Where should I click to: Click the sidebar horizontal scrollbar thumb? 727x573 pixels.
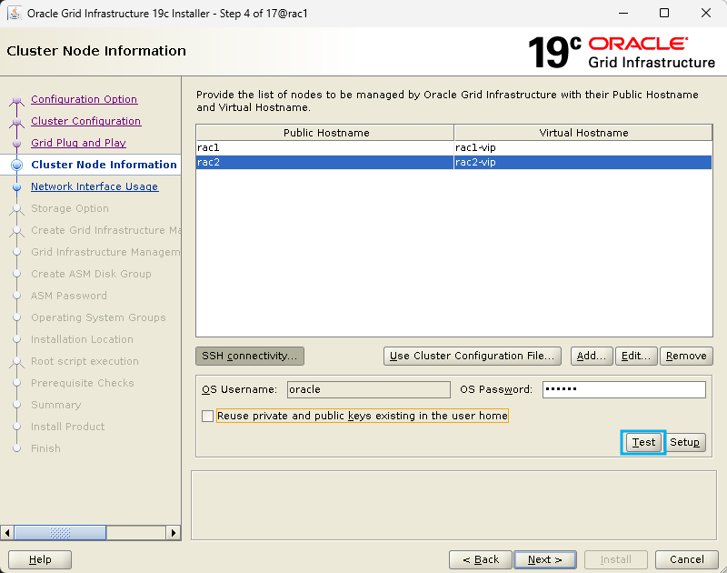[x=60, y=533]
